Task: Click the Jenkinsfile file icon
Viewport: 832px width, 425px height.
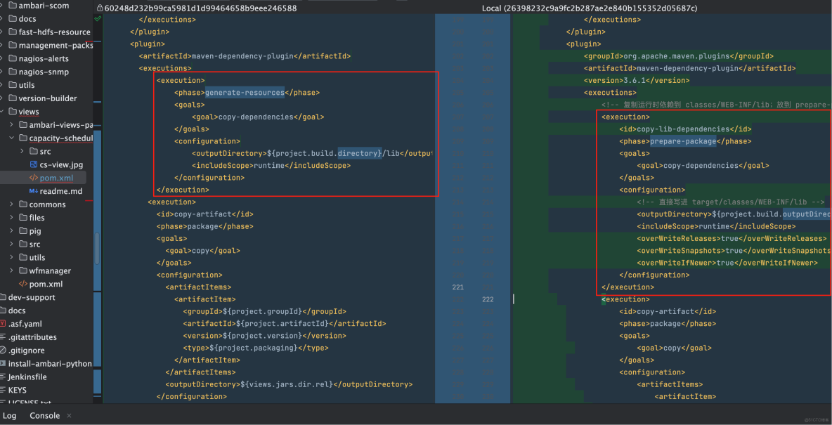Action: coord(3,377)
